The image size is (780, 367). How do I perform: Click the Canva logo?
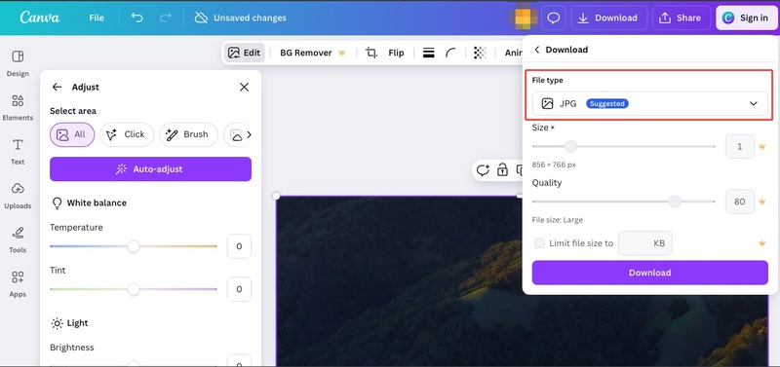tap(40, 18)
